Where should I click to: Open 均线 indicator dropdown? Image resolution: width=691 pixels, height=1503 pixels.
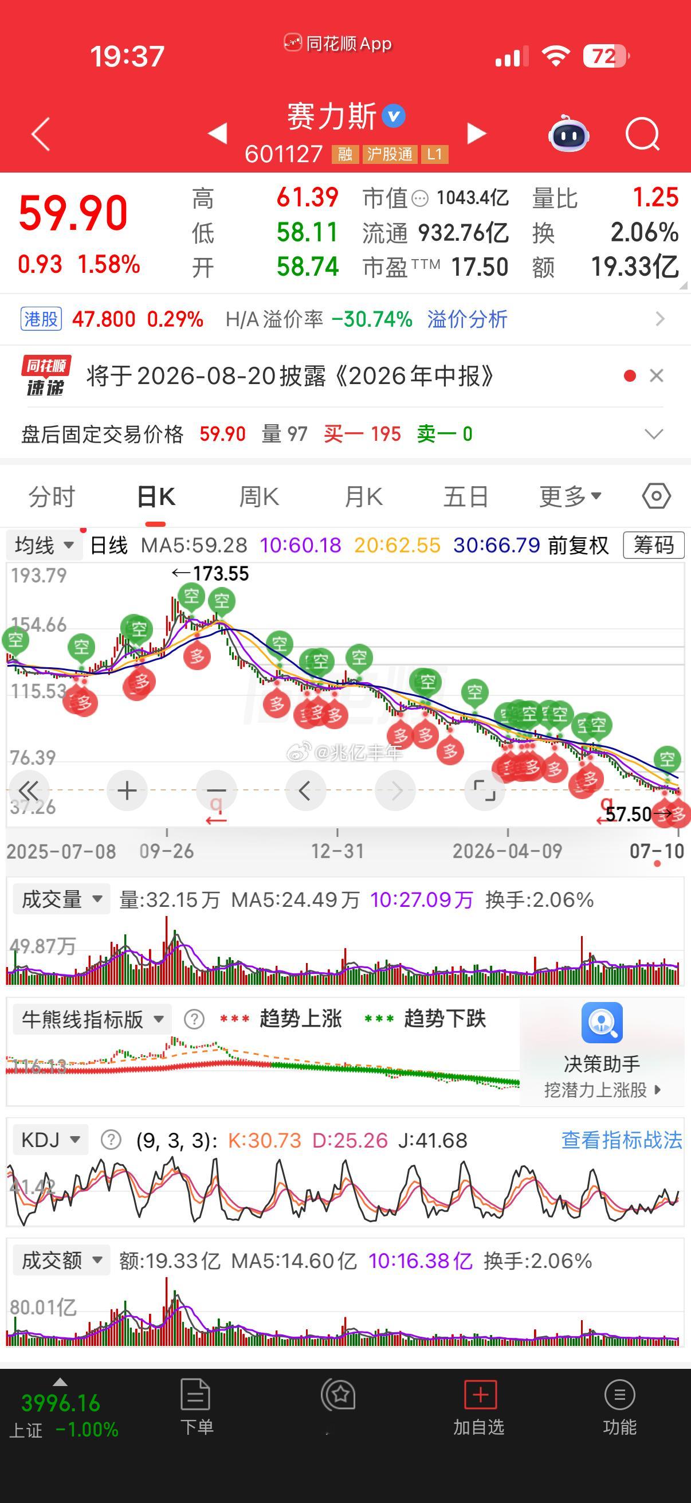pyautogui.click(x=44, y=546)
